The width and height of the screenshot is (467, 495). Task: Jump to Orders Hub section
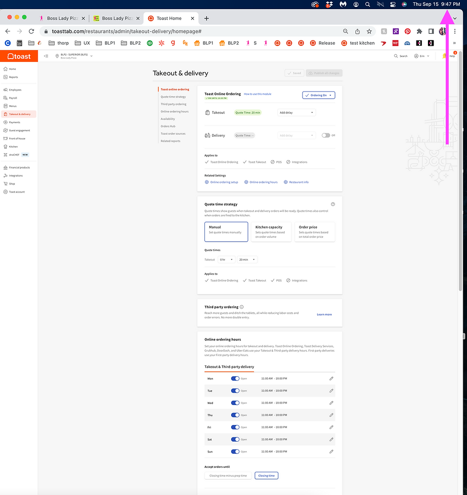(168, 126)
